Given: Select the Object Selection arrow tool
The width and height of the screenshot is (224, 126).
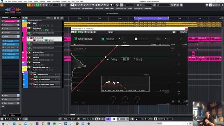Looking at the screenshot, I should click(72, 5).
